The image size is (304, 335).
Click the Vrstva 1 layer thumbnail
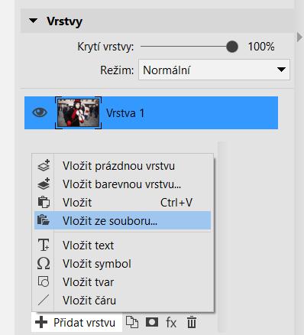78,112
